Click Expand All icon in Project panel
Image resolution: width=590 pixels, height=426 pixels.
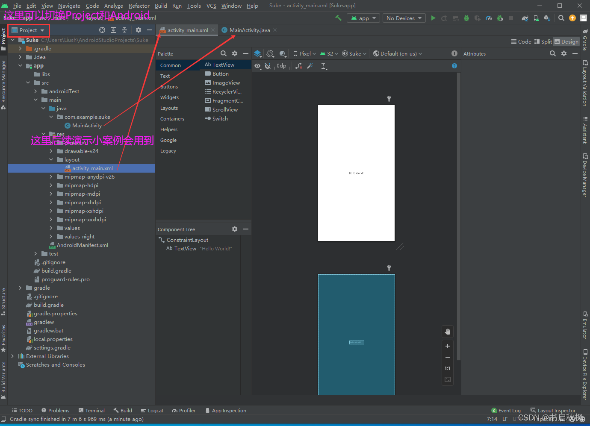click(x=113, y=30)
